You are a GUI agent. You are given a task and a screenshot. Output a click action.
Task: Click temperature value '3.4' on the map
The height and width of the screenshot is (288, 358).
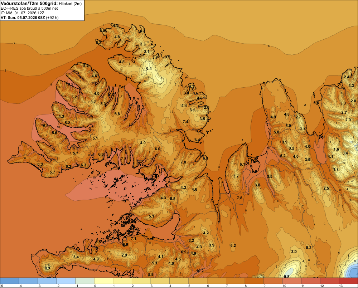pyautogui.click(x=76, y=257)
